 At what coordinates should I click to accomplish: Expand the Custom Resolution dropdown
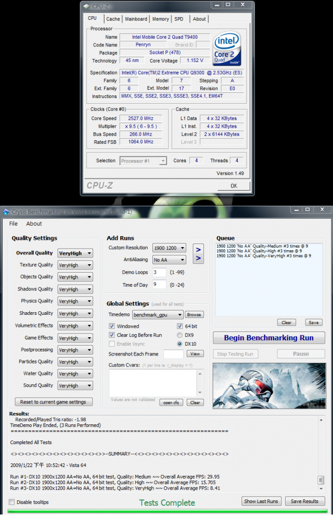tap(170, 248)
